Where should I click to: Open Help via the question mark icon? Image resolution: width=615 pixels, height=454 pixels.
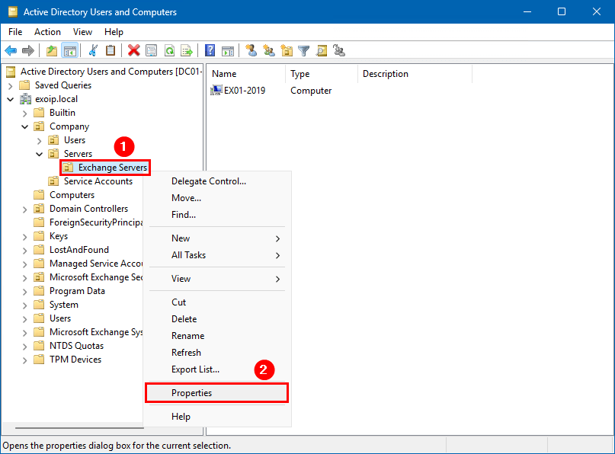(210, 51)
